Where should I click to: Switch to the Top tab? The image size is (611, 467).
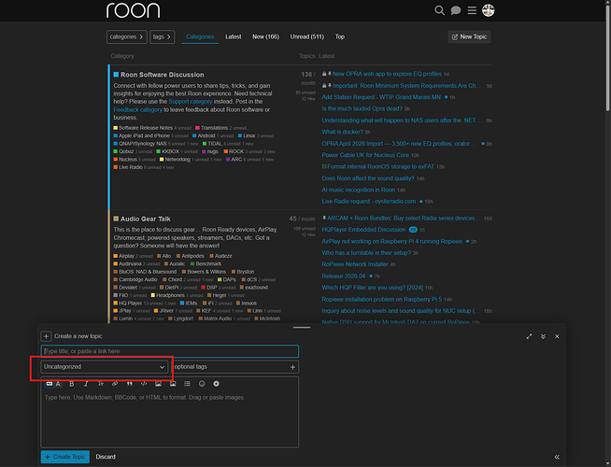click(x=340, y=36)
